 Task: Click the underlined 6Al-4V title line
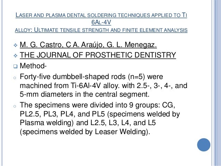(101, 22)
